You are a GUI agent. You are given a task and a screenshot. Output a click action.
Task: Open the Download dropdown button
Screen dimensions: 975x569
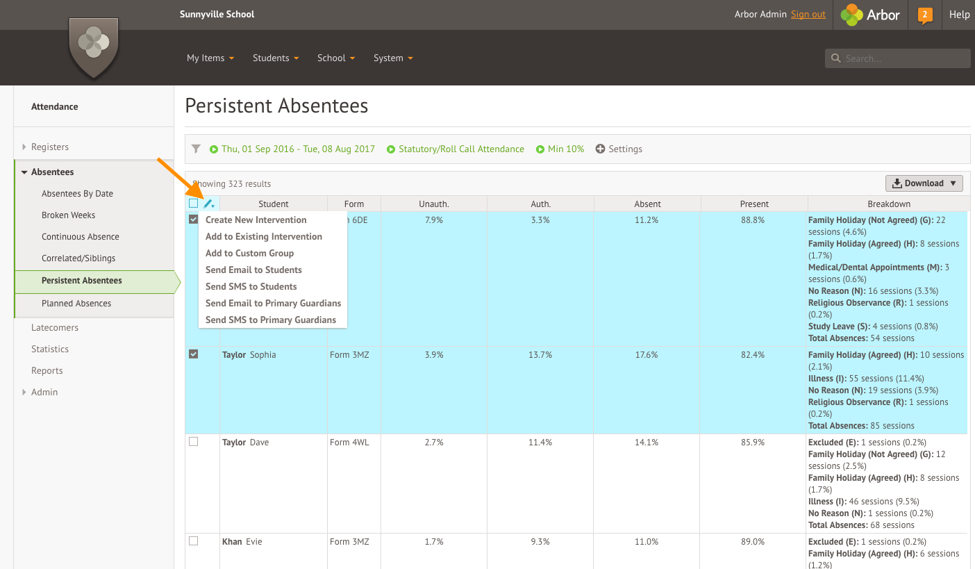[924, 183]
